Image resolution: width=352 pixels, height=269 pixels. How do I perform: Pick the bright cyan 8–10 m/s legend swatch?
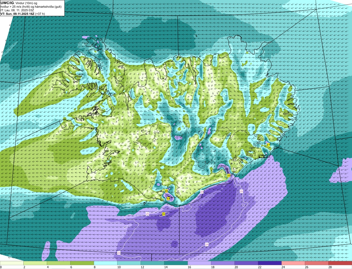coord(106,263)
